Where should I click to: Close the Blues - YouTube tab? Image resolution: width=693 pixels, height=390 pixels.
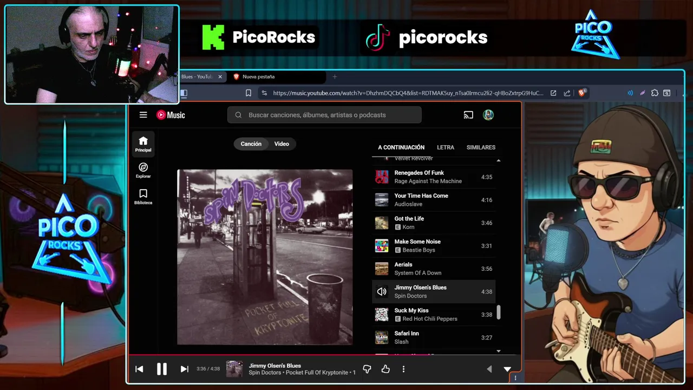click(x=220, y=77)
